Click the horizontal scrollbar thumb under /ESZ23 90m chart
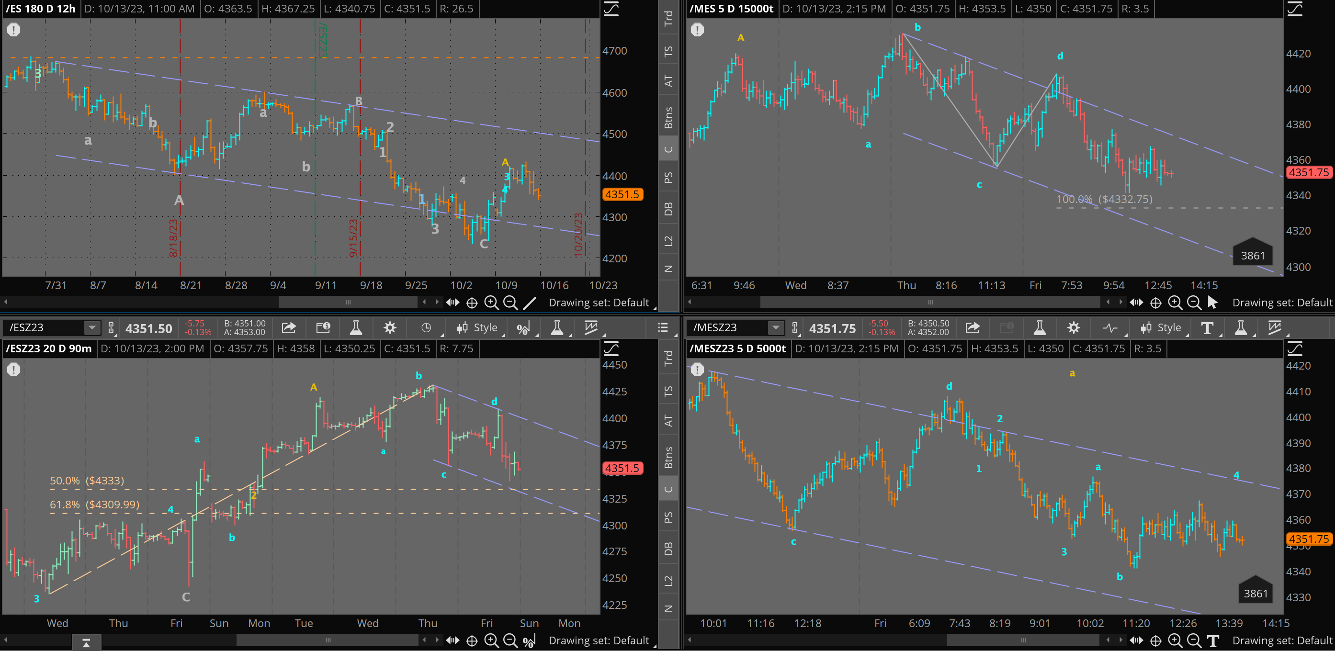The height and width of the screenshot is (651, 1335). [328, 640]
